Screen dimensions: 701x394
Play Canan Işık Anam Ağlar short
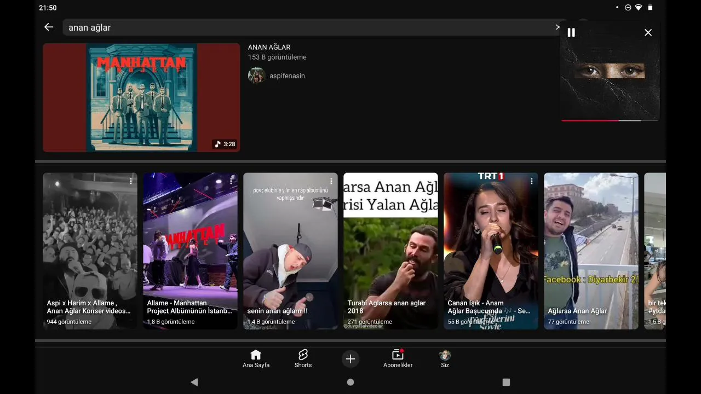click(491, 251)
